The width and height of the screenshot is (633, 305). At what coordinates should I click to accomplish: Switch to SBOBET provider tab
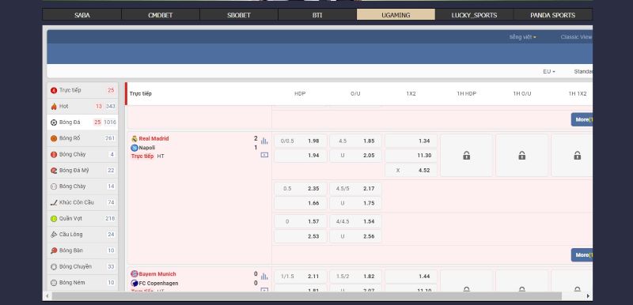pos(239,15)
